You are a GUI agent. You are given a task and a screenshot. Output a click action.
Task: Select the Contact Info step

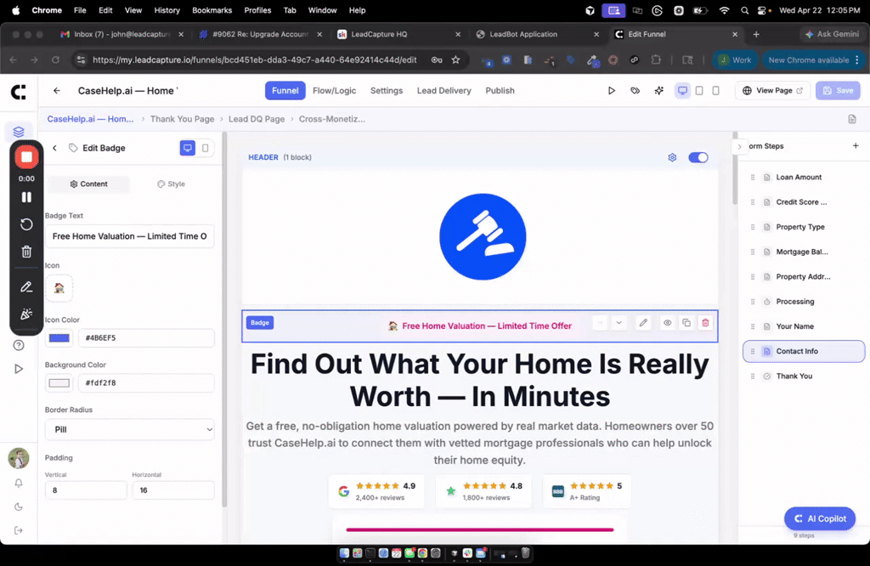point(804,351)
